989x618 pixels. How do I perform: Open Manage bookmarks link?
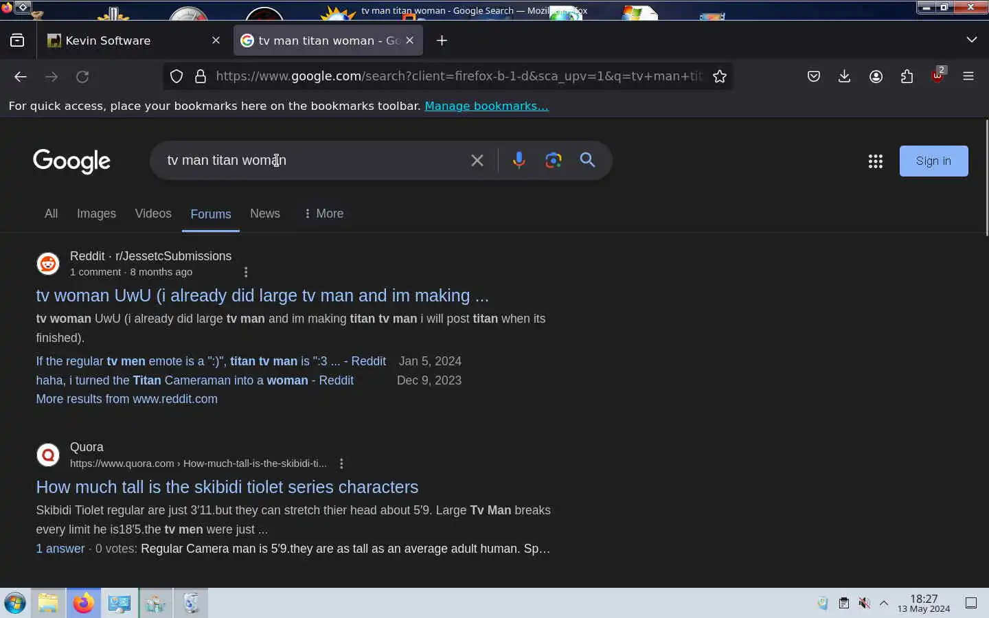click(x=486, y=106)
